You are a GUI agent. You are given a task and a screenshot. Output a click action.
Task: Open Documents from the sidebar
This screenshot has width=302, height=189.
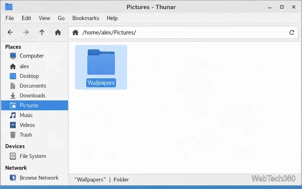(x=35, y=86)
